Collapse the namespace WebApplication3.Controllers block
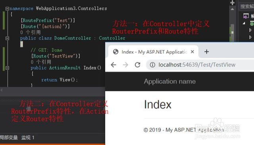 pyautogui.click(x=7, y=8)
